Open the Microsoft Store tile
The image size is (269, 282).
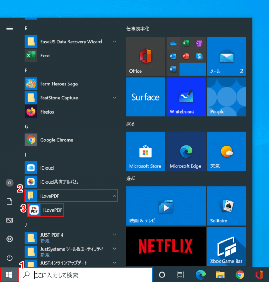145,152
